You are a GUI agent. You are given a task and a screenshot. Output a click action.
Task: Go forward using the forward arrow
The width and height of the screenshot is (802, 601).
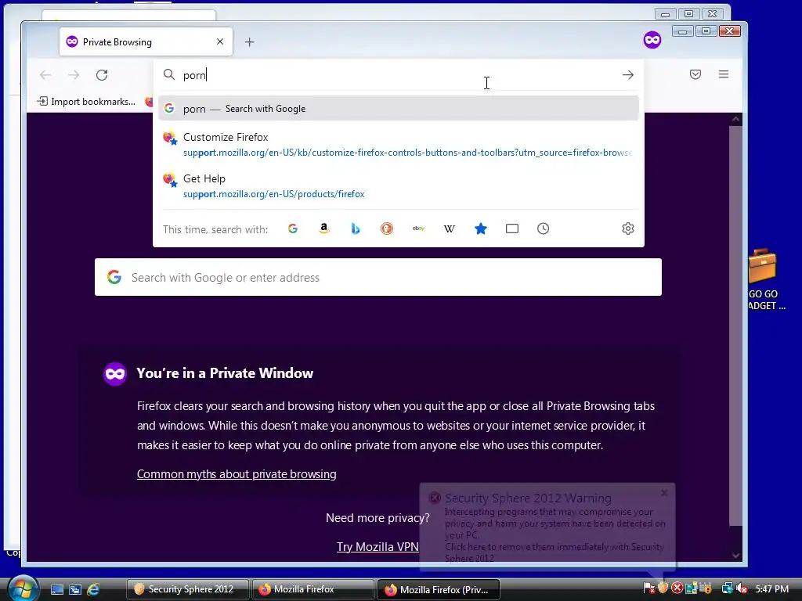(74, 75)
